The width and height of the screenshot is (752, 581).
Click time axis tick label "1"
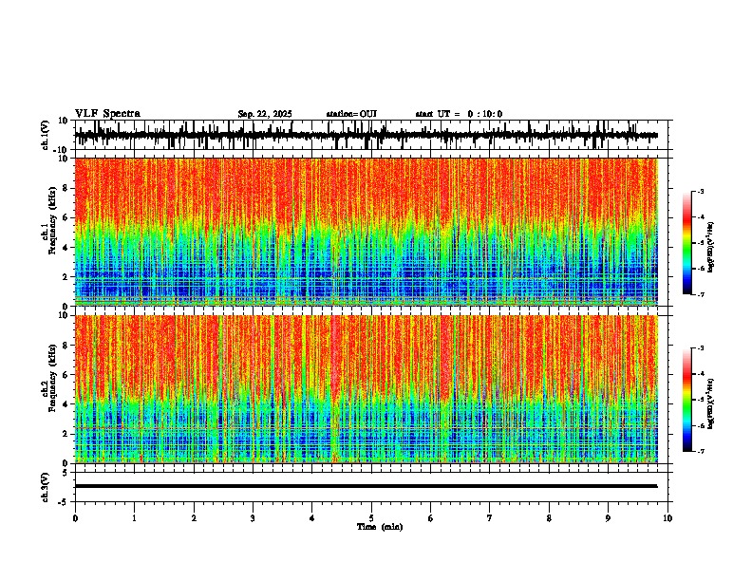(134, 518)
